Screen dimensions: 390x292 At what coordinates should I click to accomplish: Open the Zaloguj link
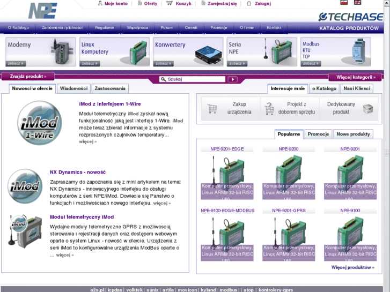263,3
